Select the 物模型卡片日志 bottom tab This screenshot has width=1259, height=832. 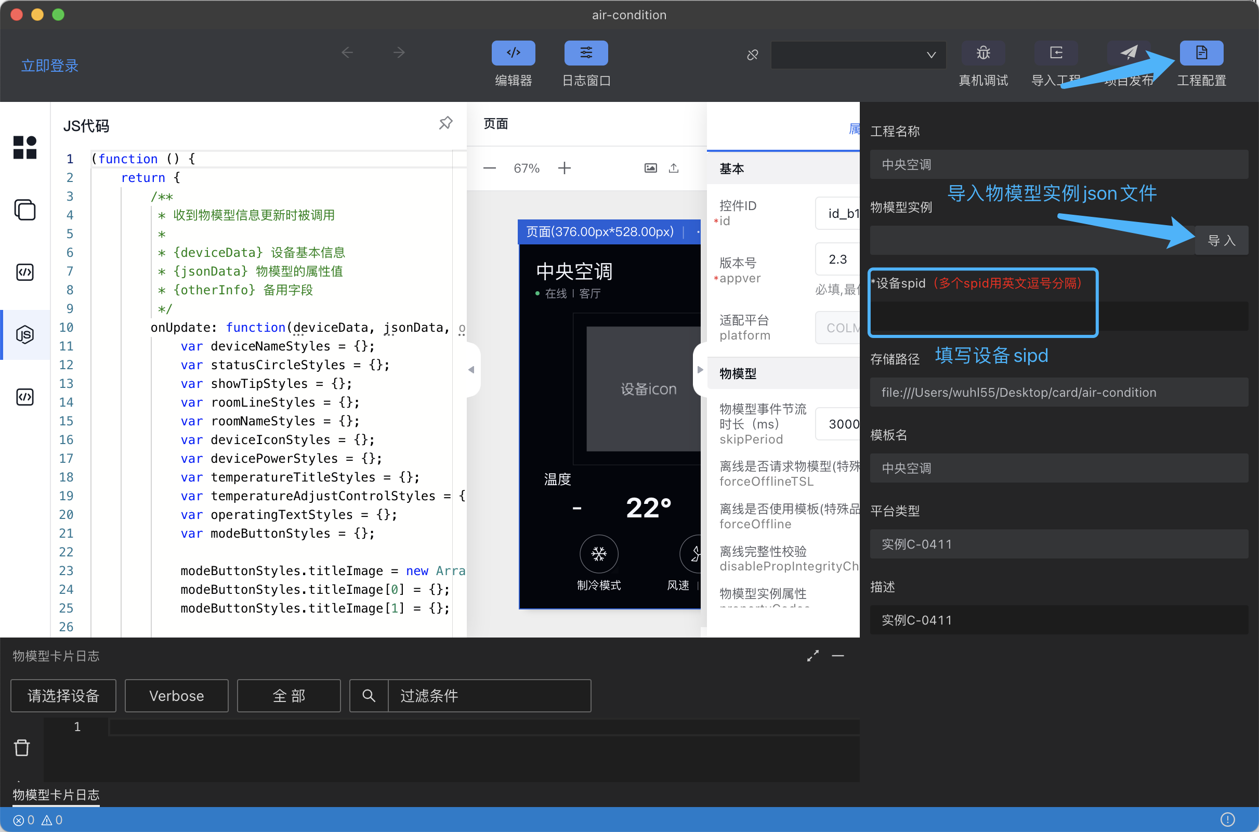click(x=56, y=795)
